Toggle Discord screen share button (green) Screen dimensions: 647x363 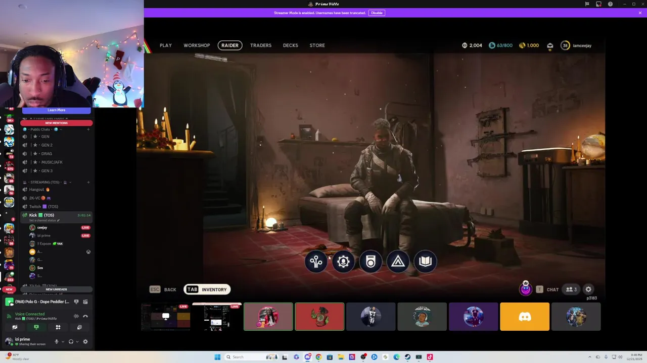36,327
